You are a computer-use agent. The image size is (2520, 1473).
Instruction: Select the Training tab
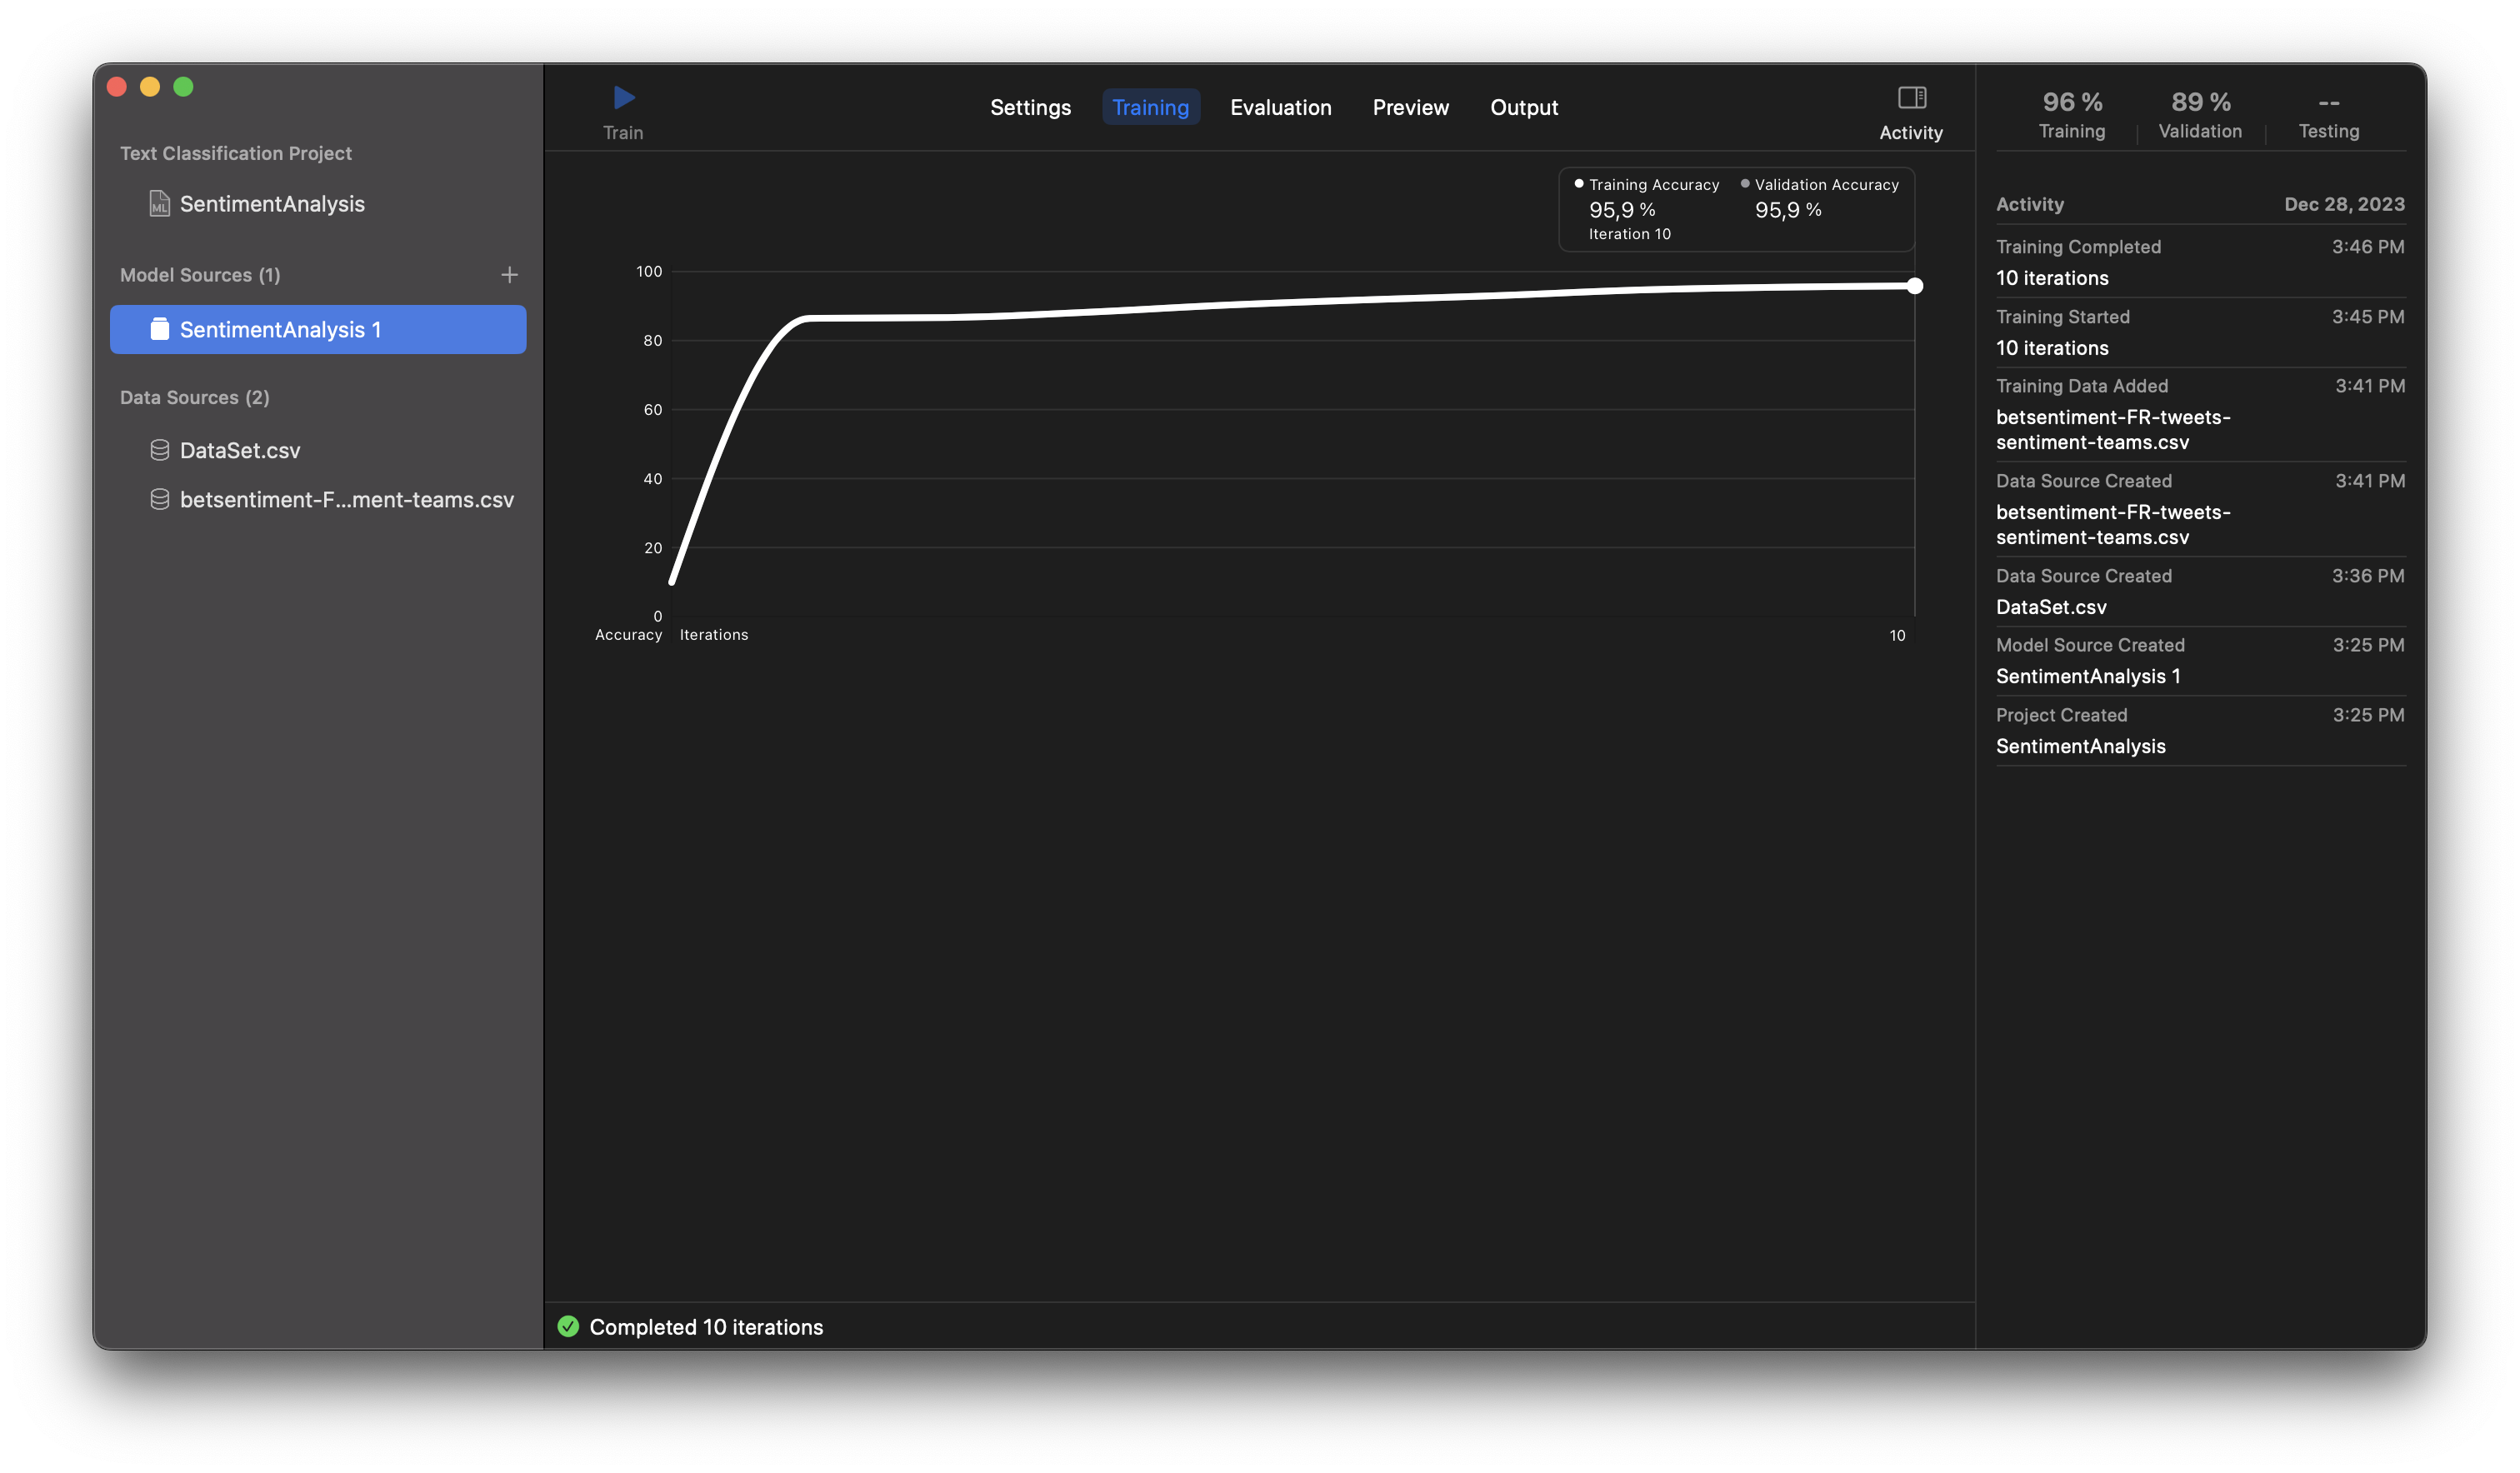[x=1150, y=107]
